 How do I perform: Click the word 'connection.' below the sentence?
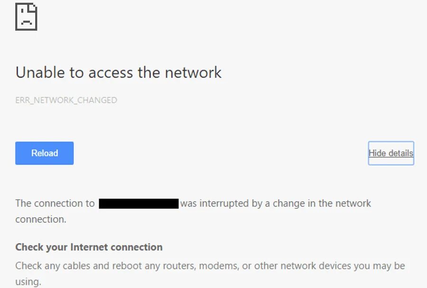click(41, 219)
